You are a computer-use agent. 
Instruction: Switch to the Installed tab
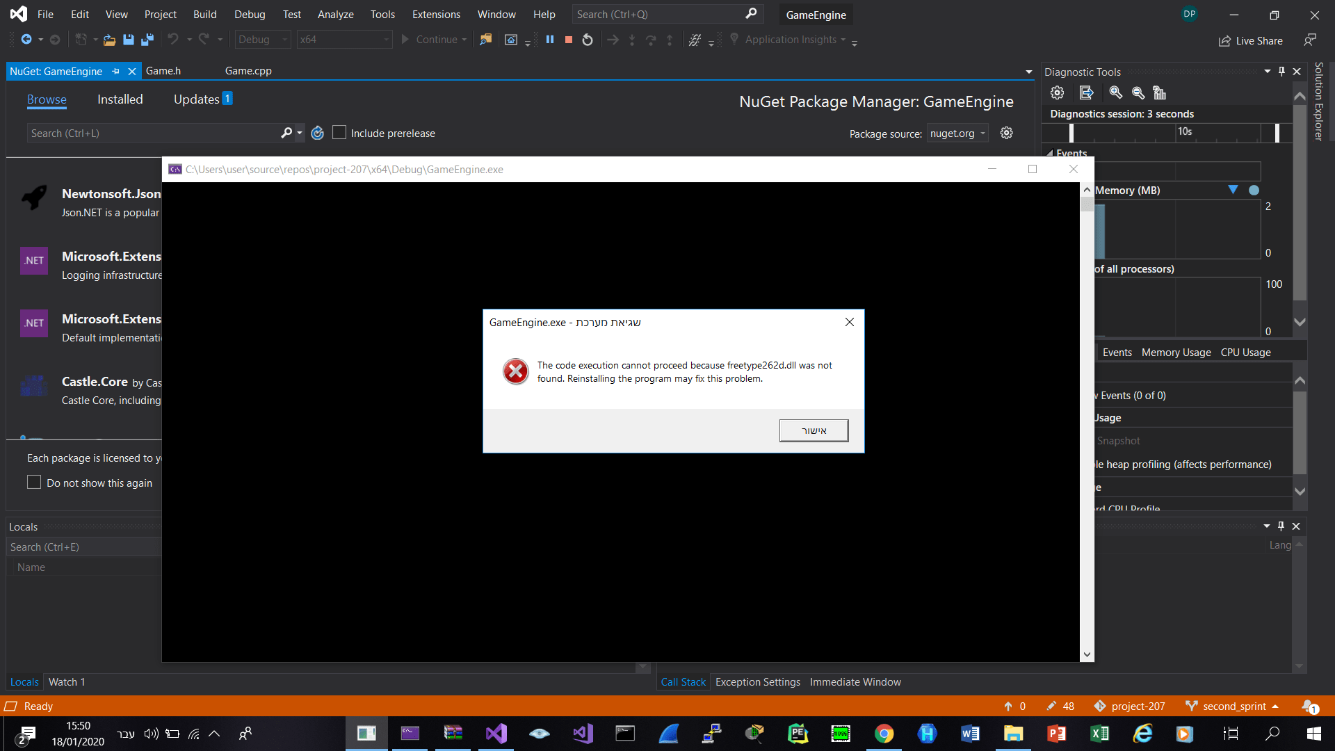(x=120, y=99)
